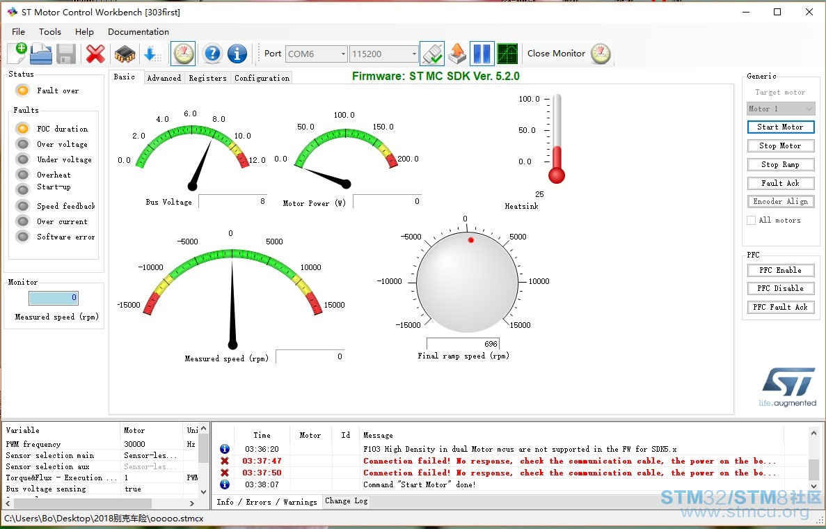Click the PFC Enable button
Viewport: 826px width, 529px height.
pyautogui.click(x=780, y=270)
